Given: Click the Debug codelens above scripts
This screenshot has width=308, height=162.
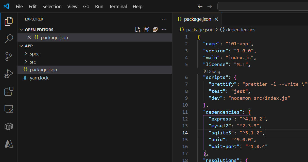Looking at the screenshot, I should coord(212,71).
